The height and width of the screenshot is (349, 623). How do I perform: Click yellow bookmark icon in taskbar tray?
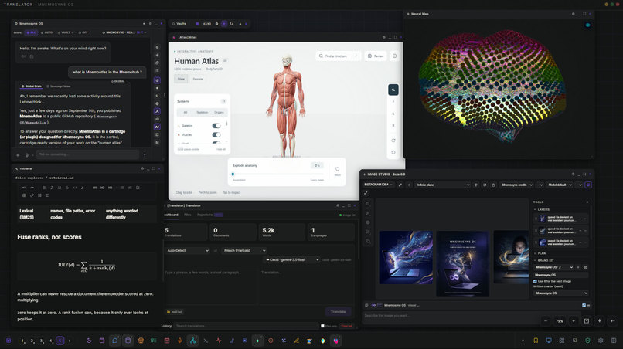pos(536,341)
